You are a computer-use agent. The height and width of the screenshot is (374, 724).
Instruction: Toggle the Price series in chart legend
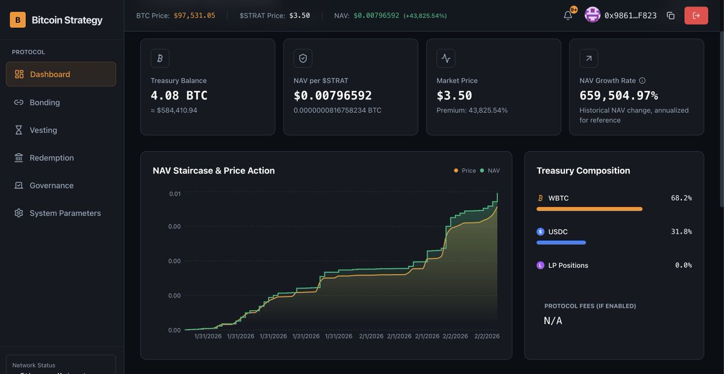pos(461,171)
